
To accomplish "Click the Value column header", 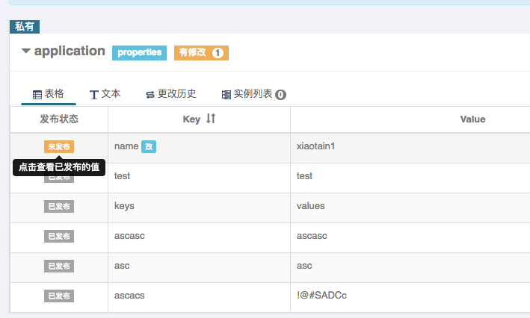I will click(472, 119).
